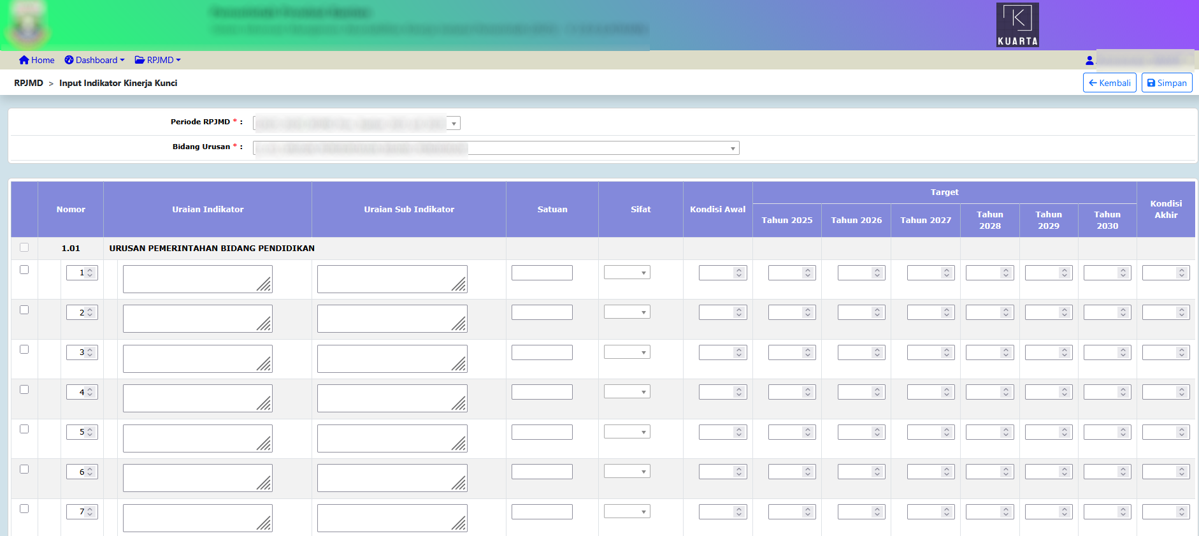
Task: Click the Simpan save disk icon
Action: (1151, 83)
